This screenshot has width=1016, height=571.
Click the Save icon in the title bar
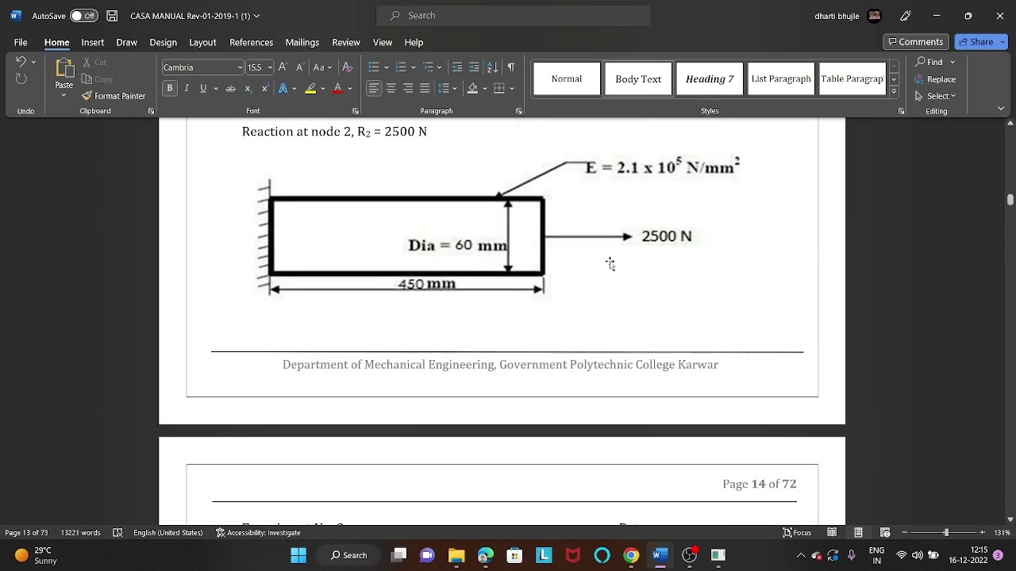tap(112, 16)
